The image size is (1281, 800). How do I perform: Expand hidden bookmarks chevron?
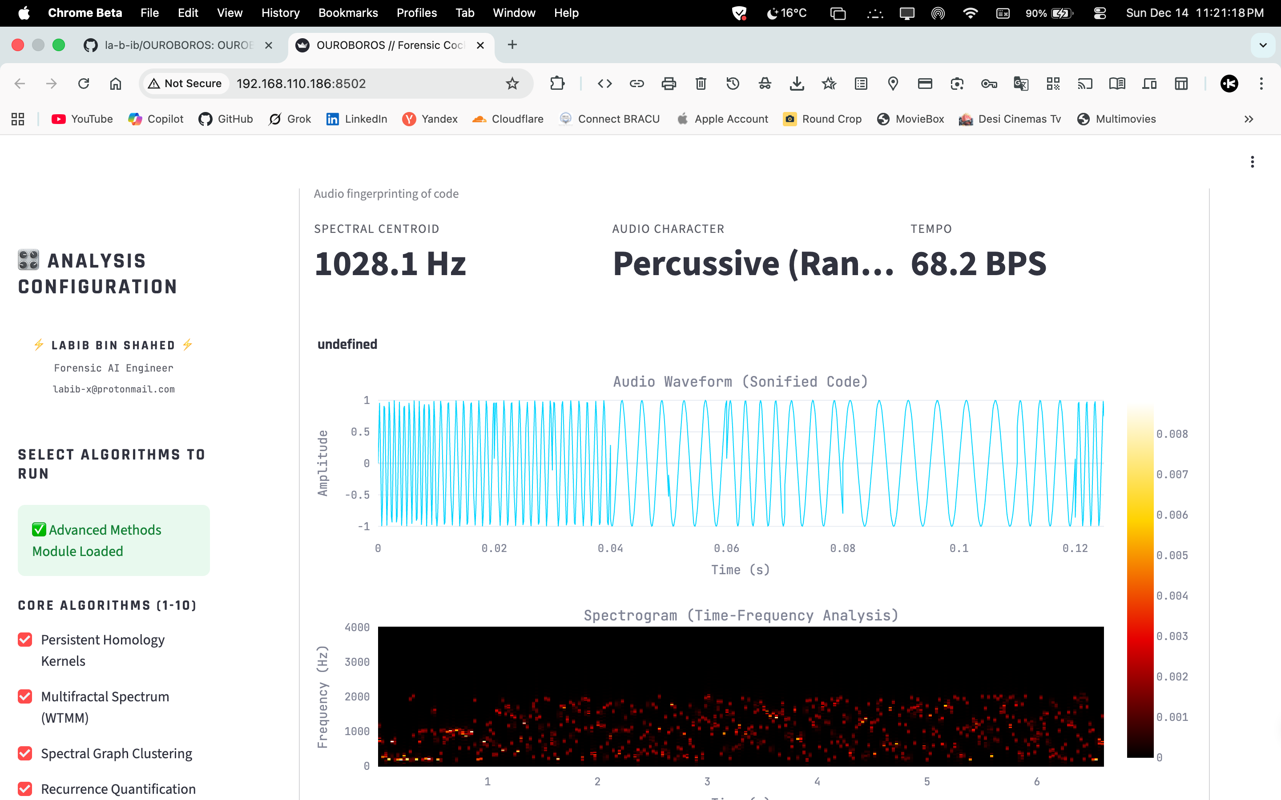1249,119
